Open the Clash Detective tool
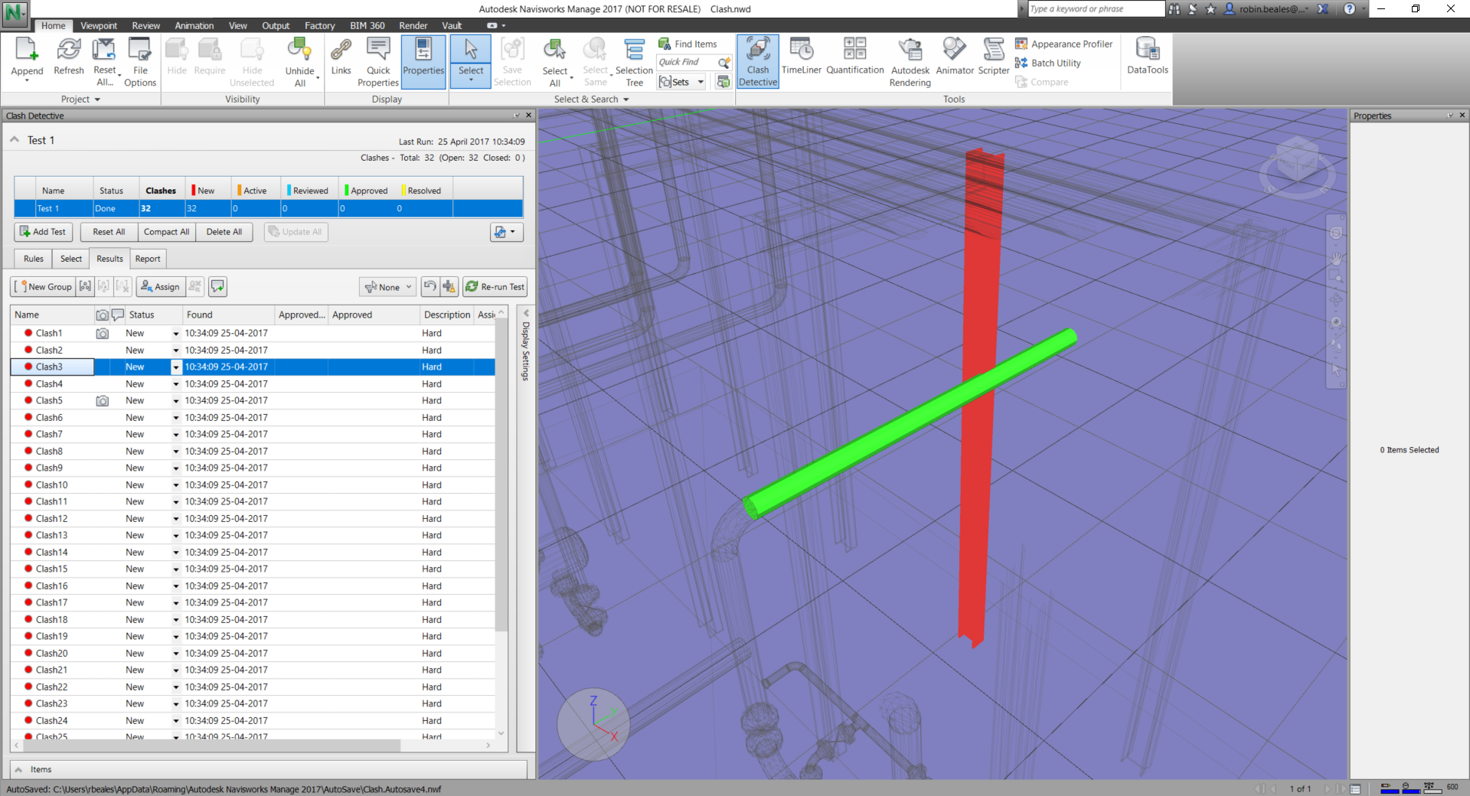Image resolution: width=1470 pixels, height=796 pixels. coord(757,60)
